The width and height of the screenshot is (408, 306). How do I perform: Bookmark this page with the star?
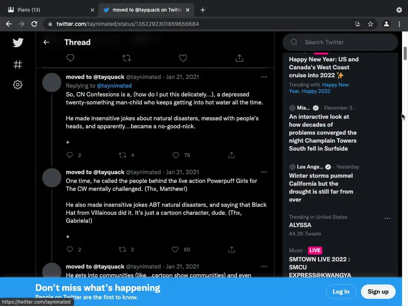coord(371,24)
